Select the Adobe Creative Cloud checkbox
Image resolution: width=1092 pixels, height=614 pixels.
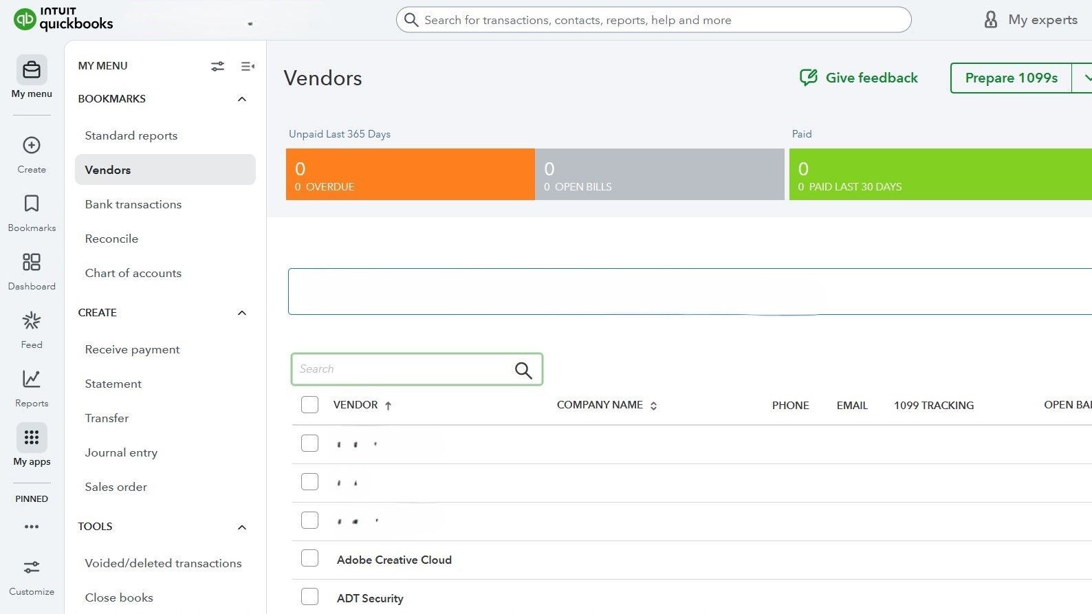(309, 558)
